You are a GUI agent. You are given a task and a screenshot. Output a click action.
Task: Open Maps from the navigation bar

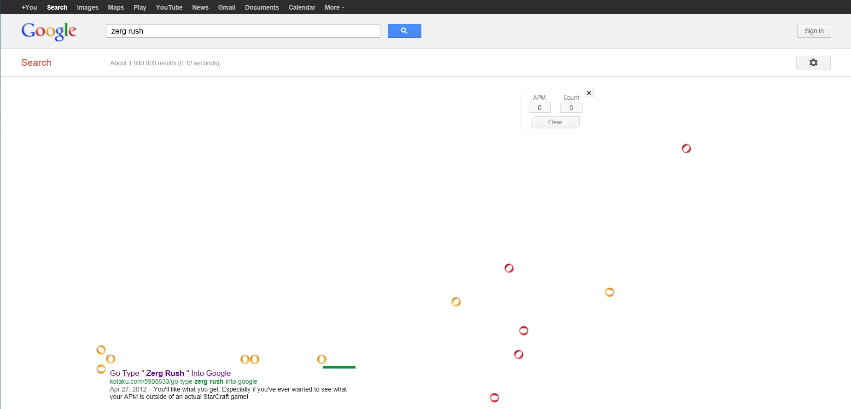(x=116, y=7)
